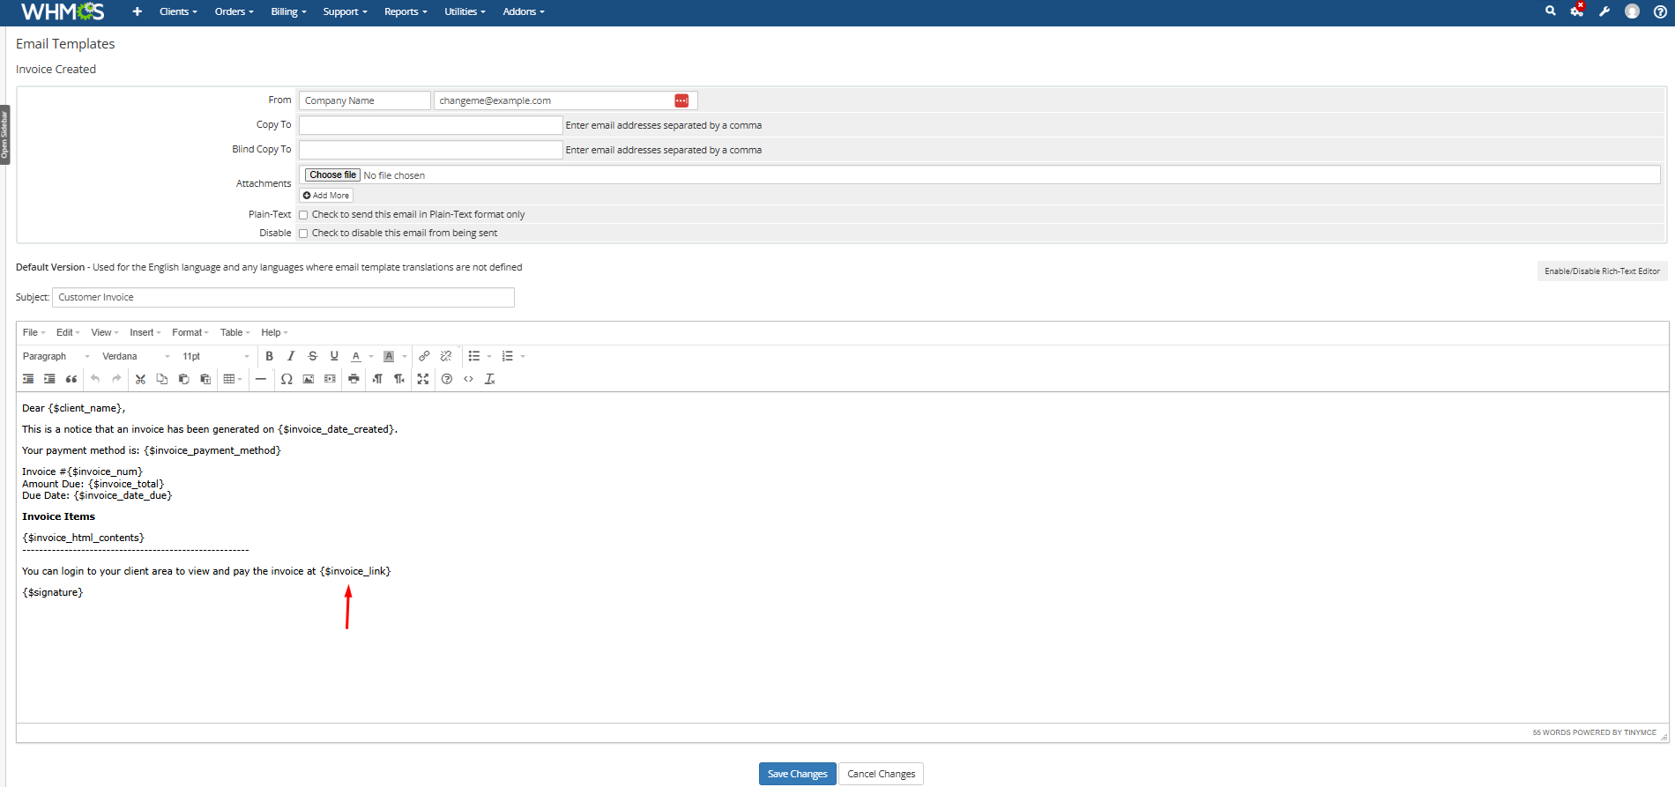Open the Billing menu in top navigation
The width and height of the screenshot is (1675, 787).
(x=288, y=11)
